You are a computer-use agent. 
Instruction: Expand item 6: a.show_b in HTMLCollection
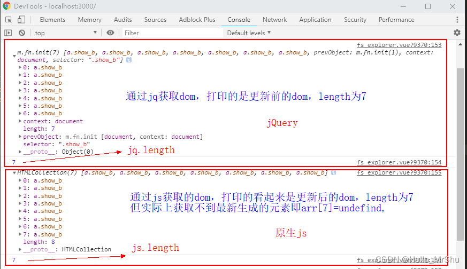20,226
